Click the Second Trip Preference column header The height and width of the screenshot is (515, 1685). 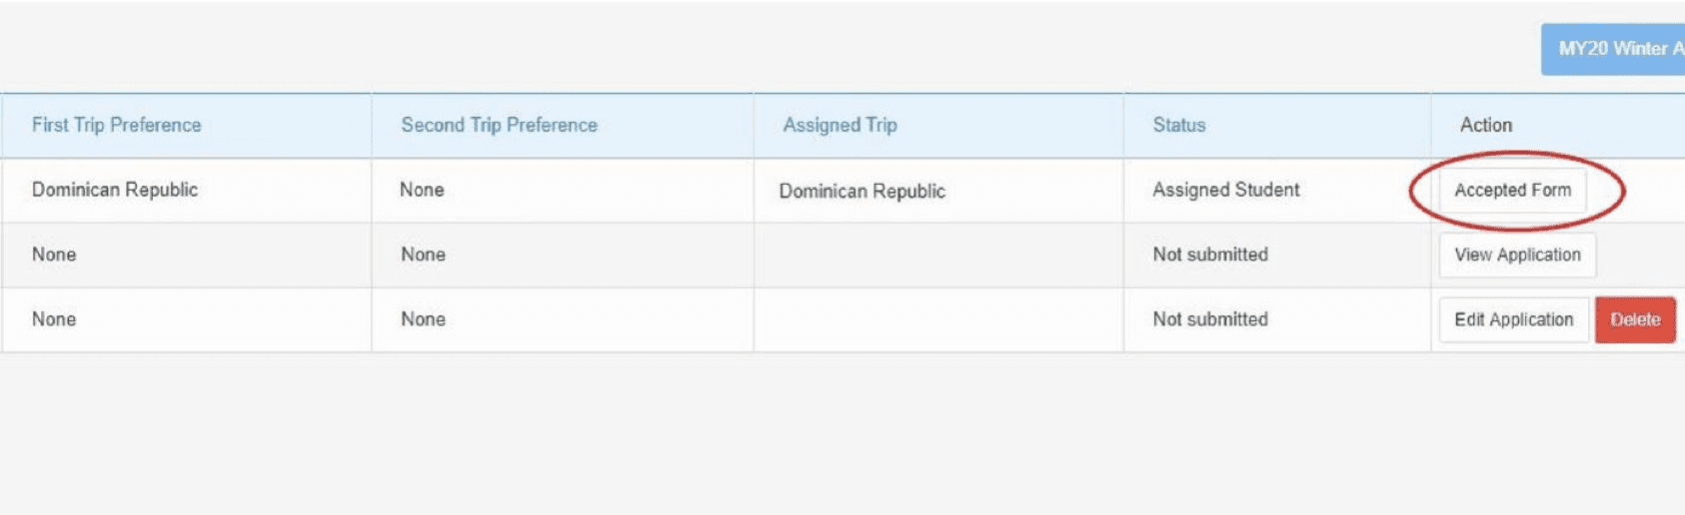499,126
